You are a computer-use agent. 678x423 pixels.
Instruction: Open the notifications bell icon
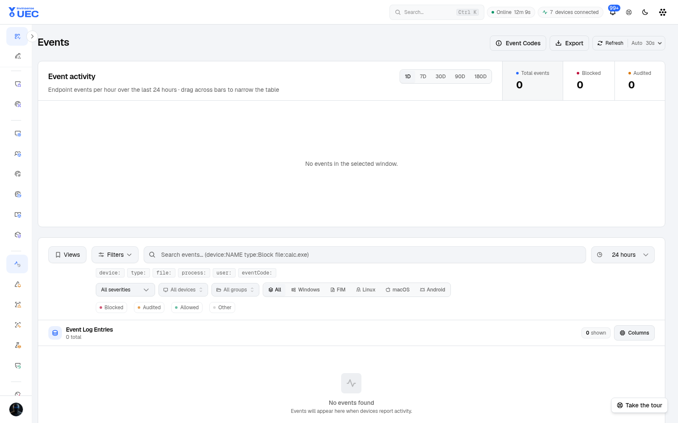pos(613,12)
